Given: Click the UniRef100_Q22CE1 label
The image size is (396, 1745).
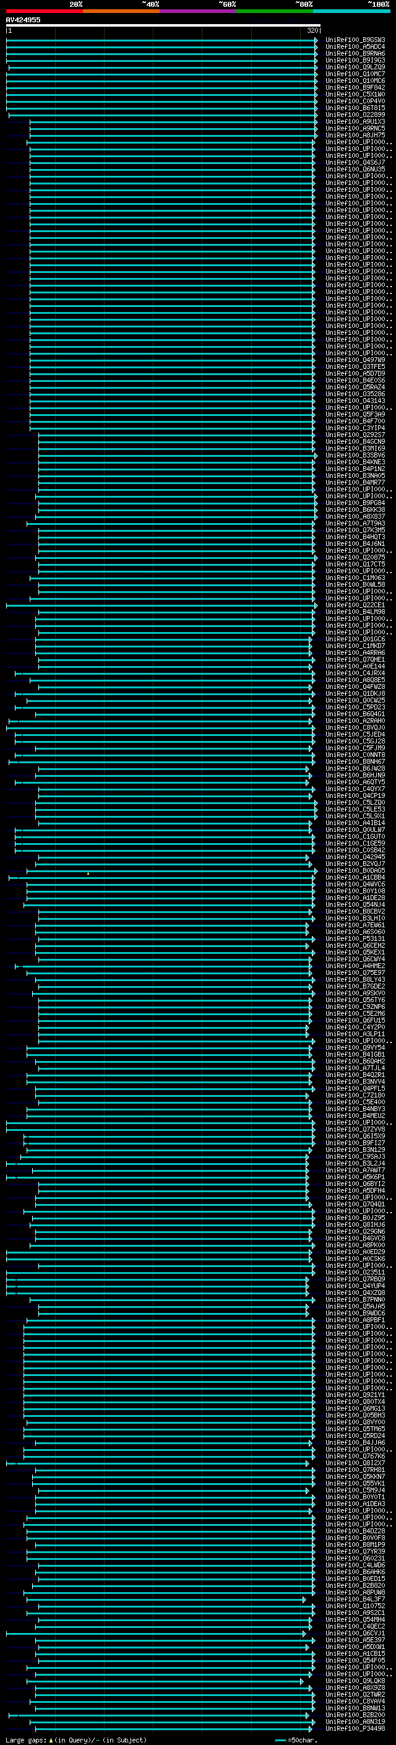Looking at the screenshot, I should pos(355,605).
